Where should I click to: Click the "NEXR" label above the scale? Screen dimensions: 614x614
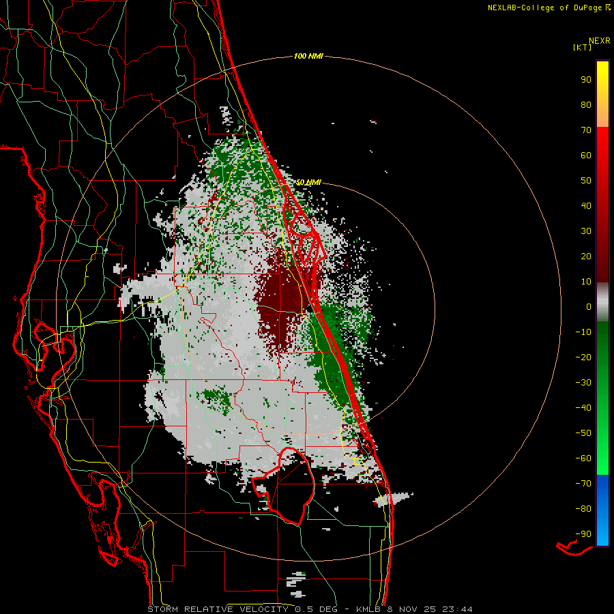[x=599, y=41]
